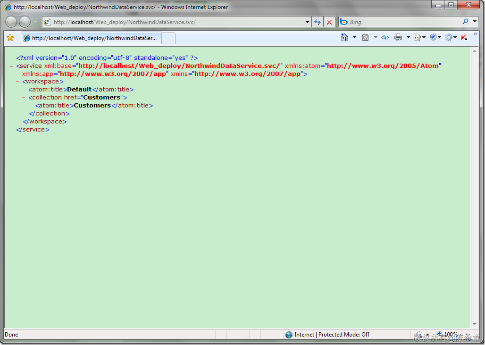Select the NorthwindDataService tab
Image resolution: width=485 pixels, height=345 pixels.
tap(91, 38)
